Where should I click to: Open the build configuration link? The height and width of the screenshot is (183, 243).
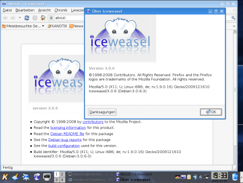[x=64, y=145]
